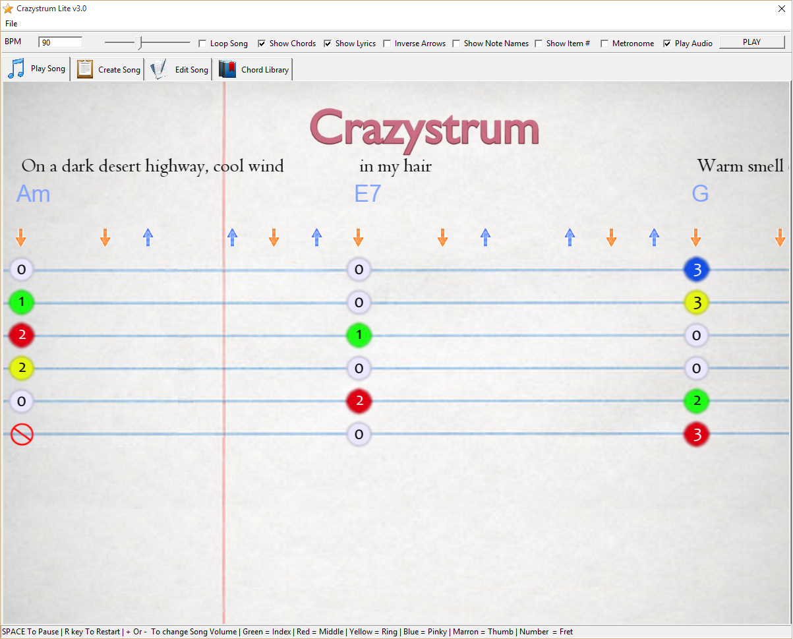Viewport: 793px width, 639px height.
Task: Click the Am chord label
Action: (33, 194)
